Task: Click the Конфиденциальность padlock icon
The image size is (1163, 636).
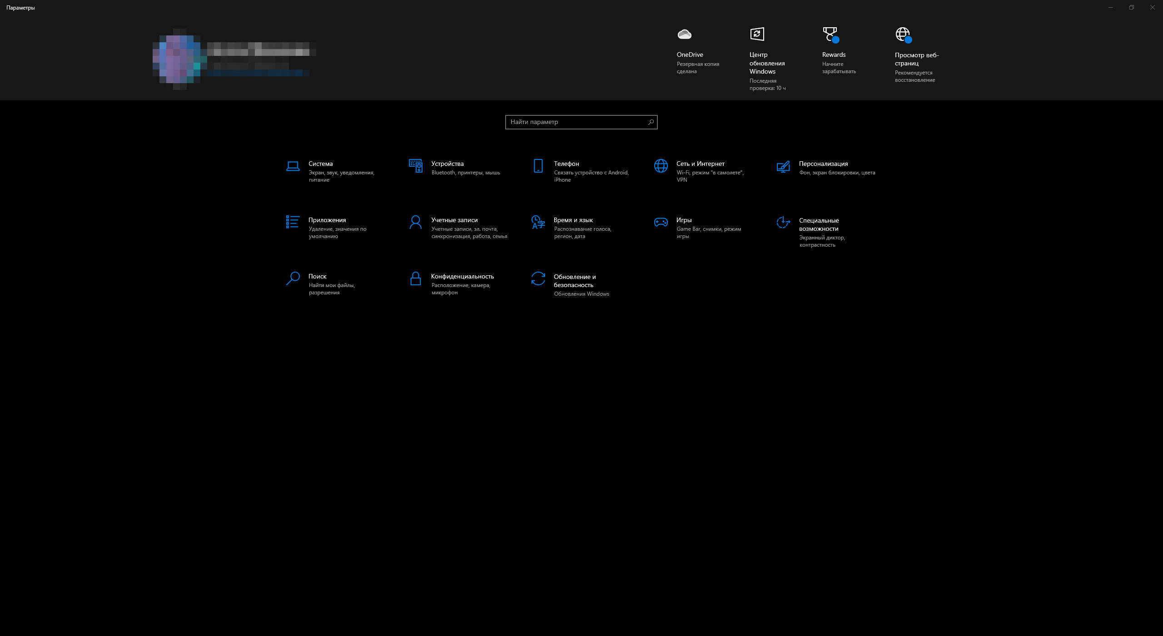Action: [415, 279]
